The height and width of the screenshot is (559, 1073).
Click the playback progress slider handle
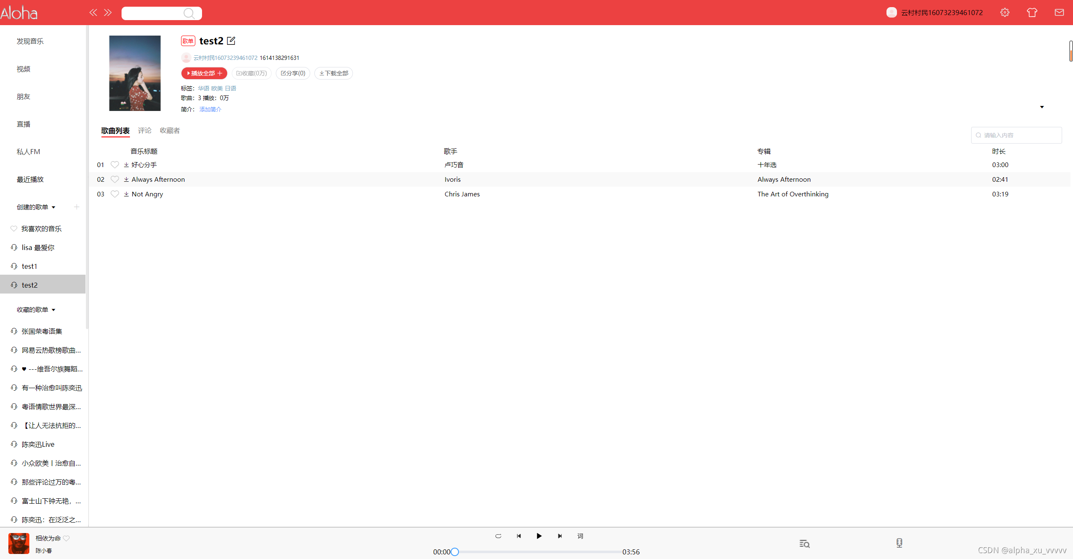pyautogui.click(x=455, y=552)
